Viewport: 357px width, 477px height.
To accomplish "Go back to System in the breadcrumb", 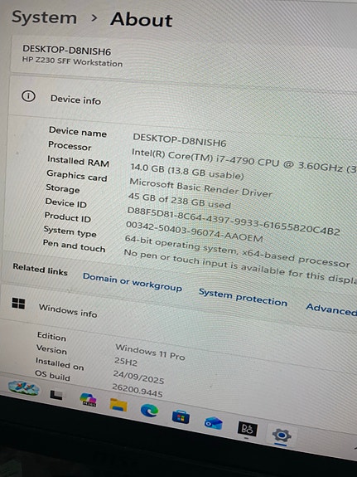I will click(44, 17).
